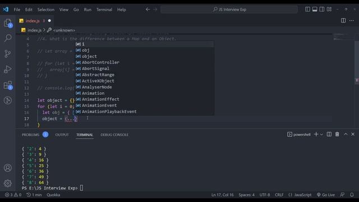Close the terminal panel
359x202 pixels.
pos(353,134)
